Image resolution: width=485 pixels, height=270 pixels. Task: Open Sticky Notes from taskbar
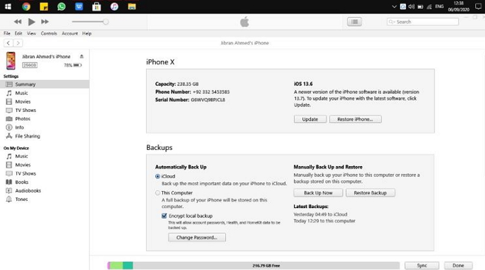coord(44,6)
